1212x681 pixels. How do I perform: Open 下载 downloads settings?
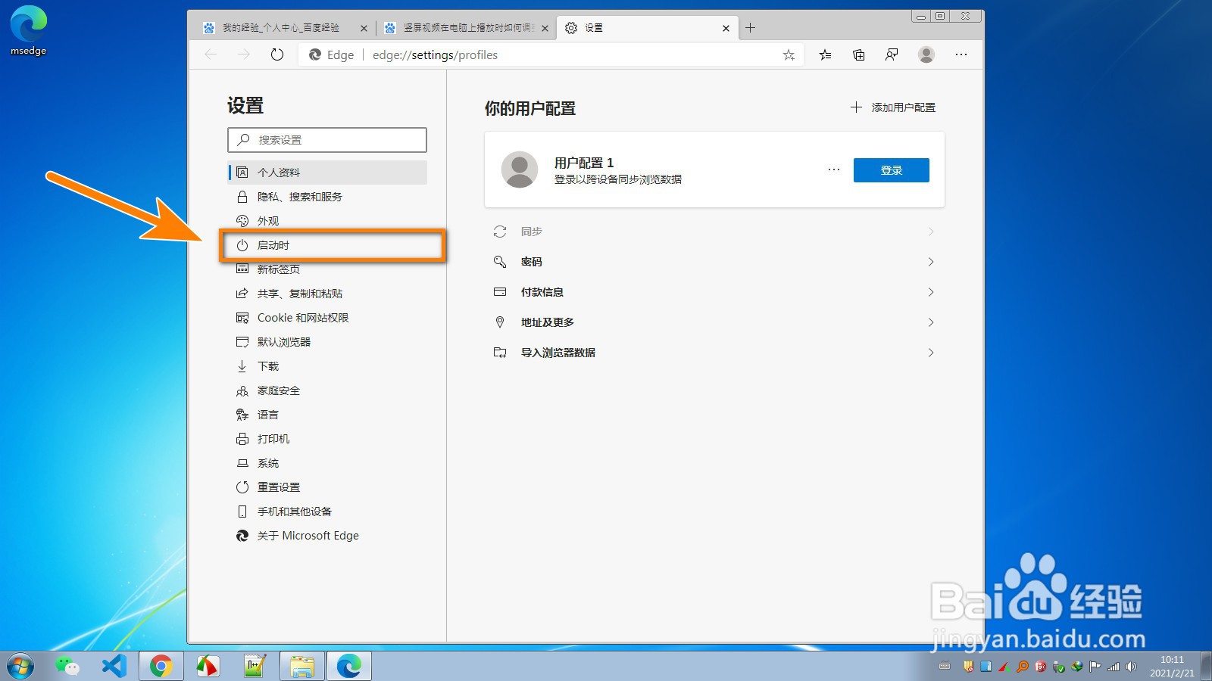click(x=327, y=366)
